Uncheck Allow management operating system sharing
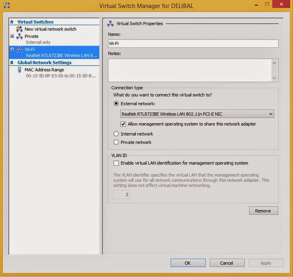The image size is (293, 277). 123,124
